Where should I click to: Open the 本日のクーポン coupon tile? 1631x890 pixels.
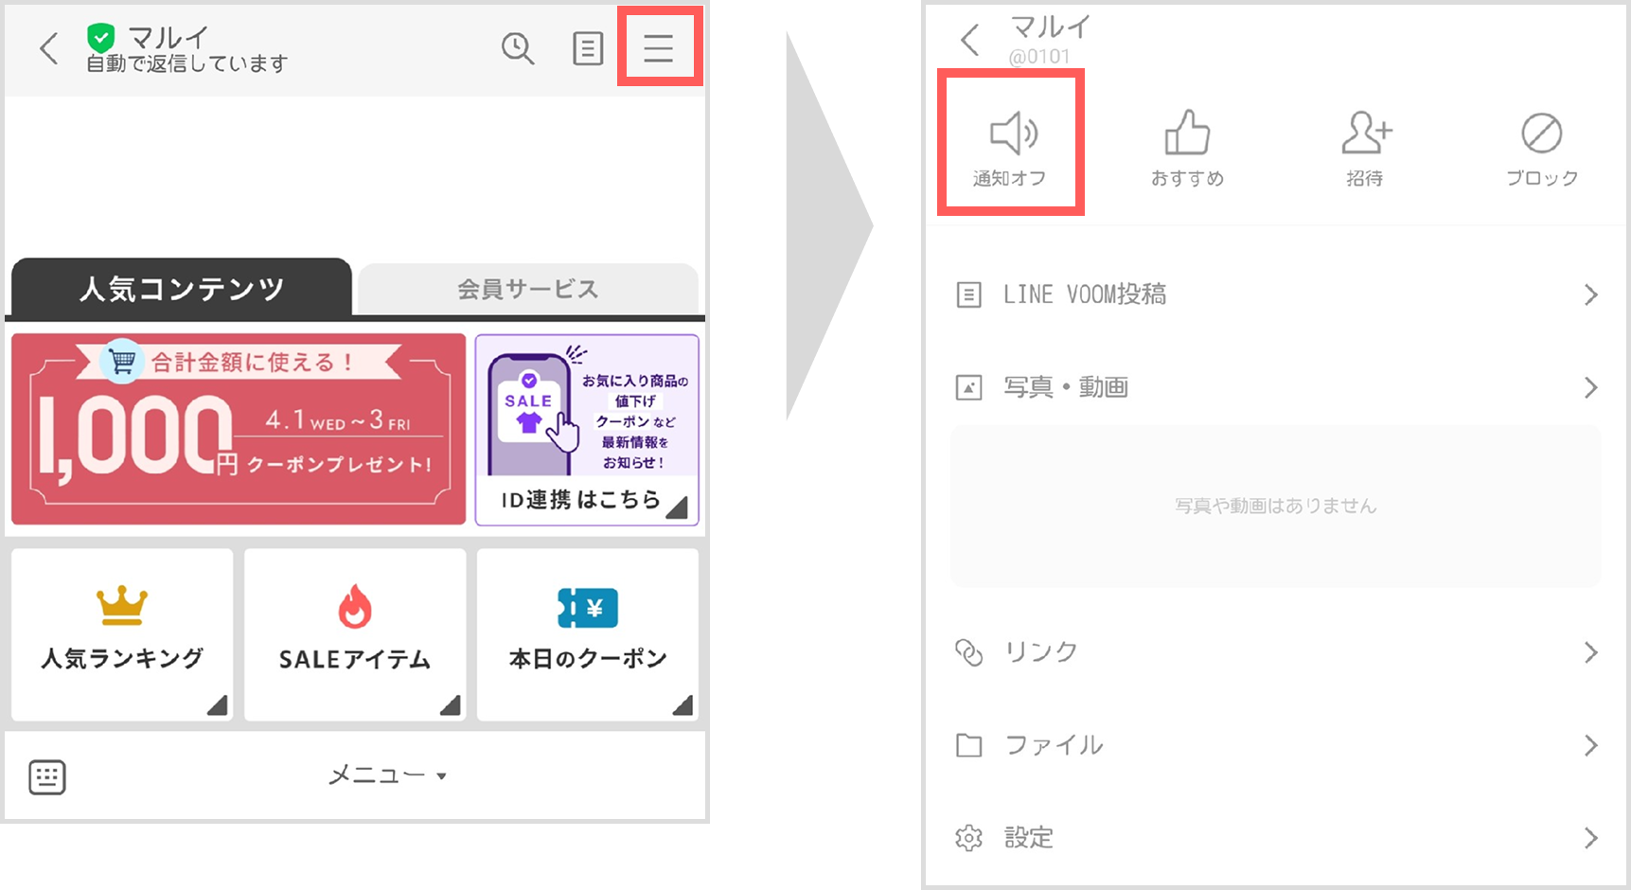tap(588, 634)
